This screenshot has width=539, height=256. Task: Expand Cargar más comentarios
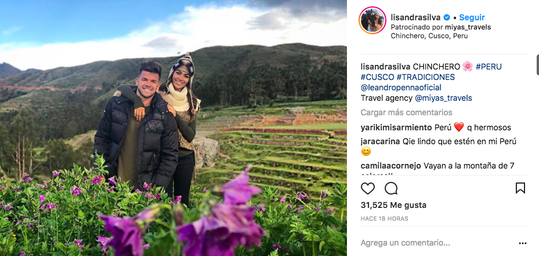coord(406,112)
